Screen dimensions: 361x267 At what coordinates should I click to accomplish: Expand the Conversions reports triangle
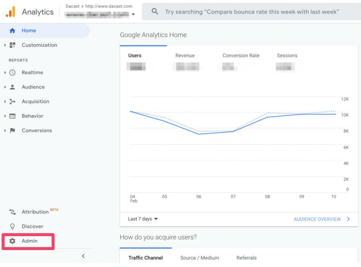click(5, 131)
